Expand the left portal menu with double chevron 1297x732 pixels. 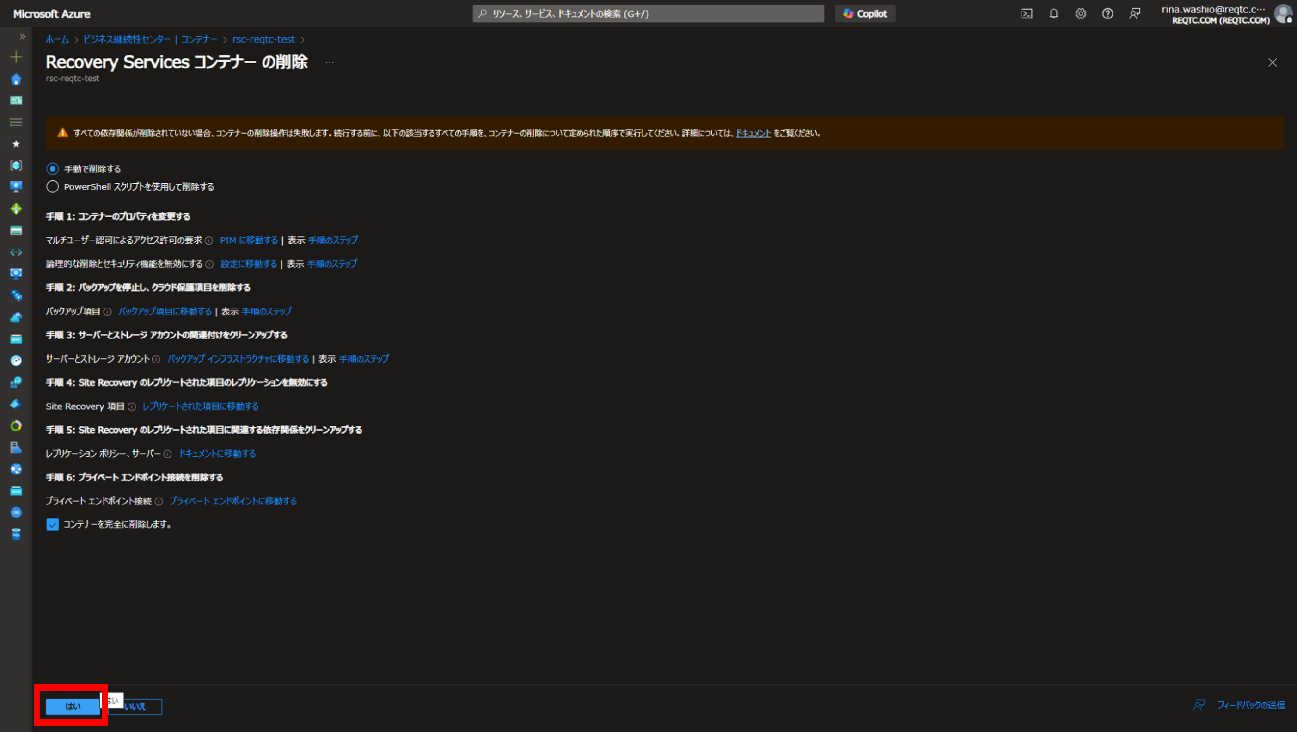22,36
